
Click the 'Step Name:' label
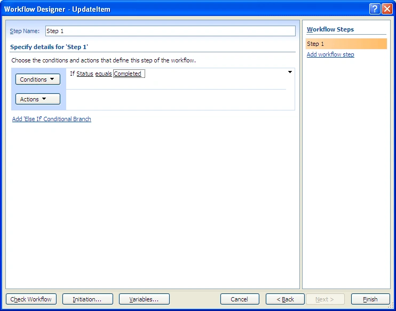point(25,31)
